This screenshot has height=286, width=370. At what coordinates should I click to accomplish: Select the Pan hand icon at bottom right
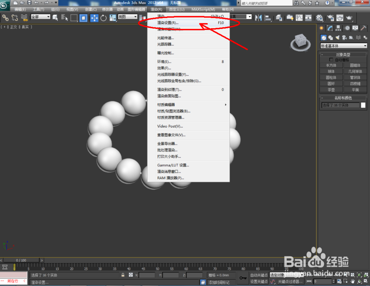[x=353, y=282]
